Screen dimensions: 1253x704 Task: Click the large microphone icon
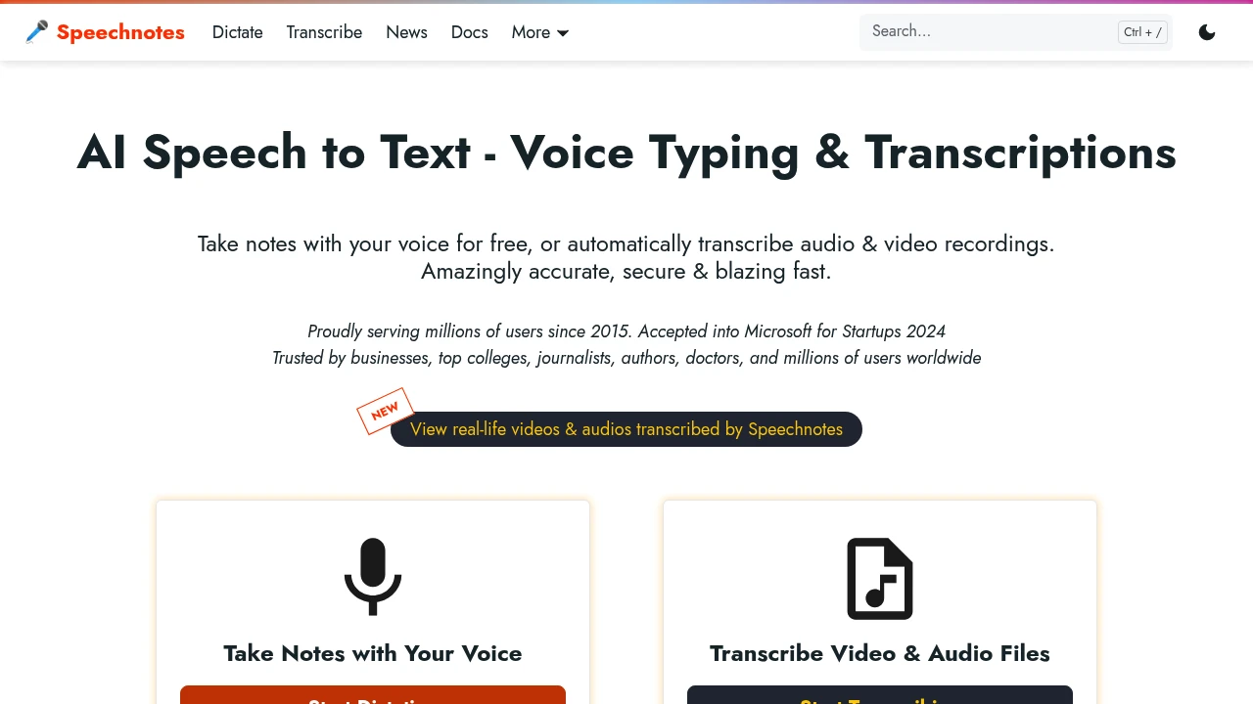373,577
